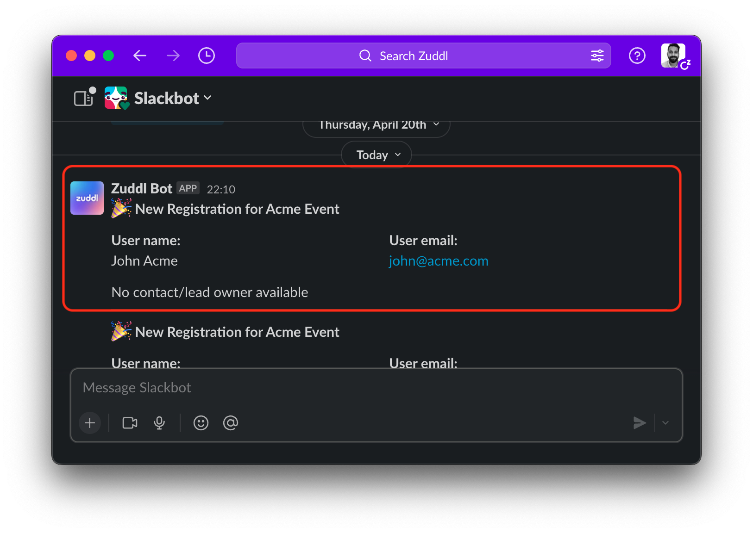Open search filter options icon
The width and height of the screenshot is (753, 533).
tap(597, 56)
